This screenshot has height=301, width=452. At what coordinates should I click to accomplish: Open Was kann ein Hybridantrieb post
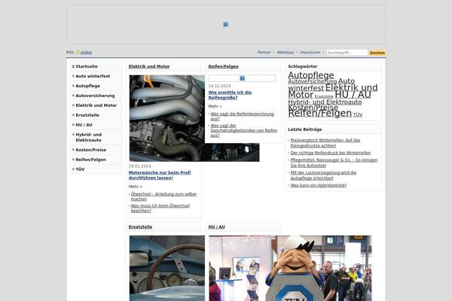pos(319,186)
